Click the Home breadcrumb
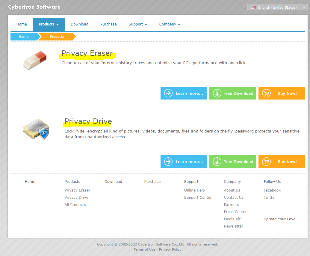 (x=24, y=37)
